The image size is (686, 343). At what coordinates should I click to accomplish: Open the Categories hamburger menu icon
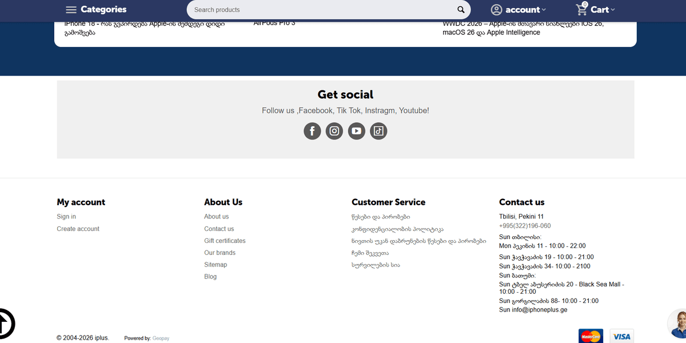[x=71, y=10]
